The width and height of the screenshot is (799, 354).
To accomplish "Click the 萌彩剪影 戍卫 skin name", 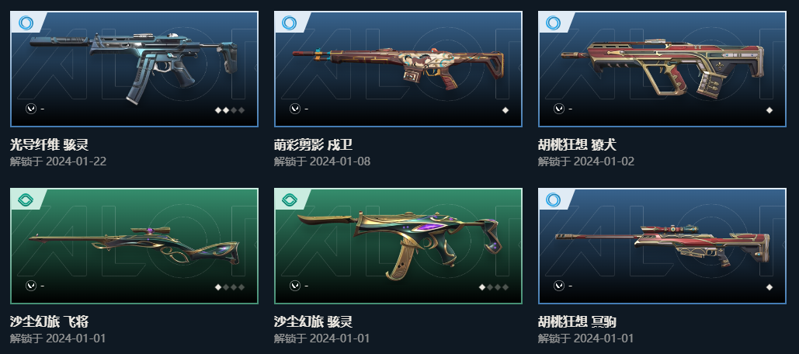I will click(313, 145).
